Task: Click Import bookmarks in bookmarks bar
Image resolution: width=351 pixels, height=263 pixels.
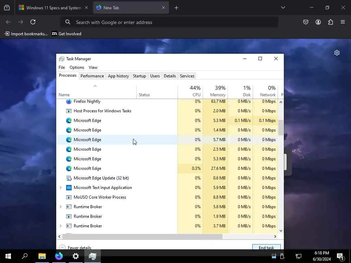Action: point(26,34)
